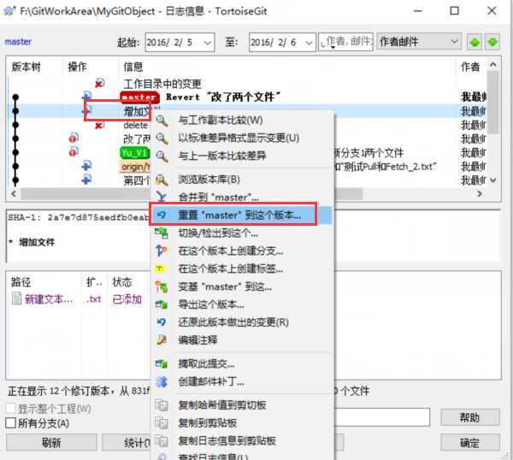The width and height of the screenshot is (513, 460).
Task: Click the 信息 column header
Action: click(287, 67)
